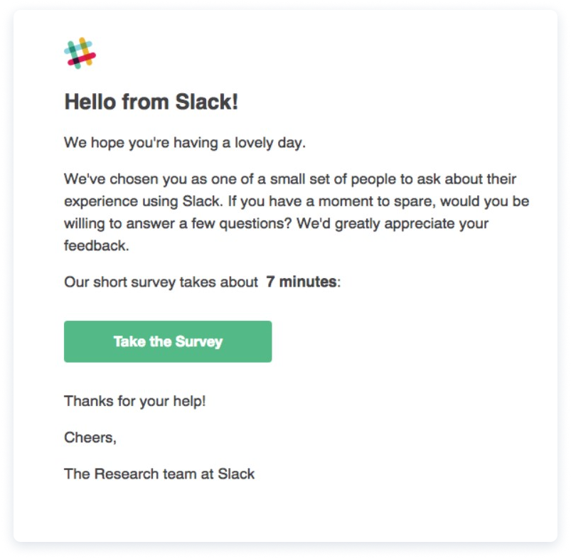The image size is (571, 559).
Task: Click the word "feedback." ending the paragraph
Action: pos(97,245)
